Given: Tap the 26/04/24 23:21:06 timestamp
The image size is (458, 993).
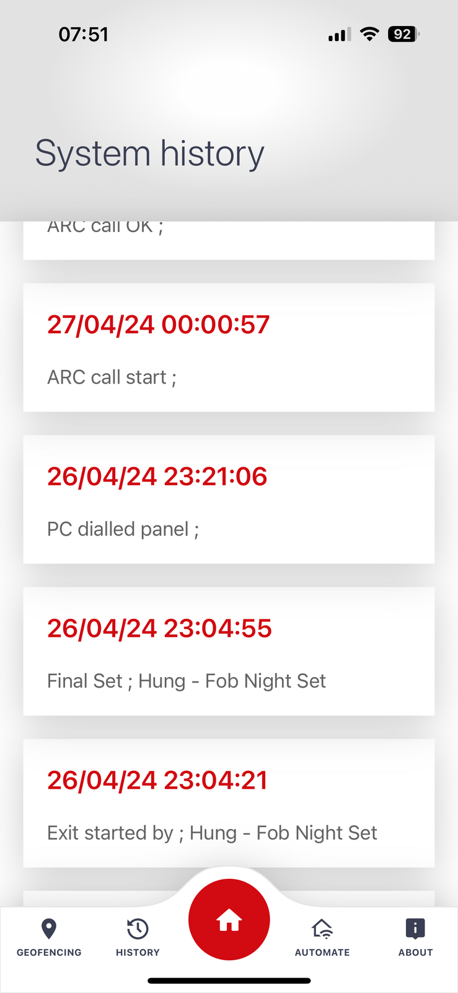Looking at the screenshot, I should [x=157, y=477].
